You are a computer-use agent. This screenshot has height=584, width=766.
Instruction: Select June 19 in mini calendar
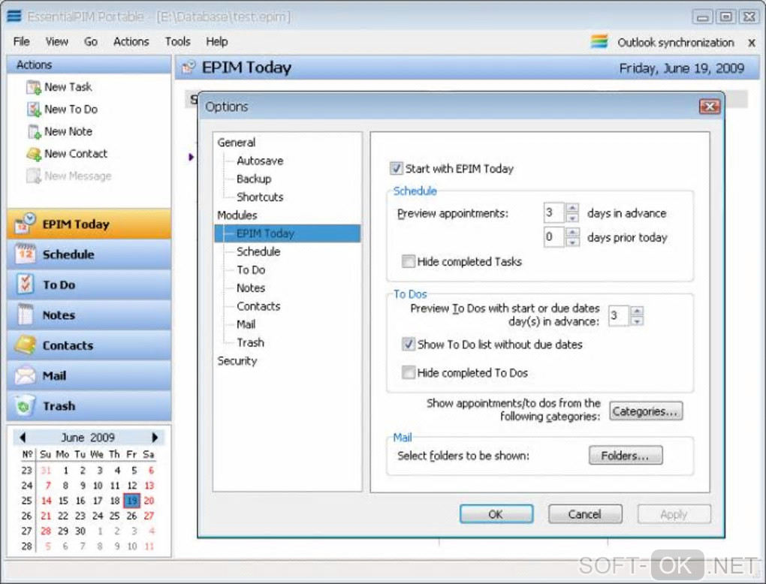[x=132, y=501]
